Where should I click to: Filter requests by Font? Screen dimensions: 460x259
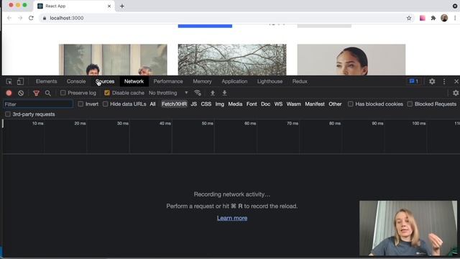[252, 104]
